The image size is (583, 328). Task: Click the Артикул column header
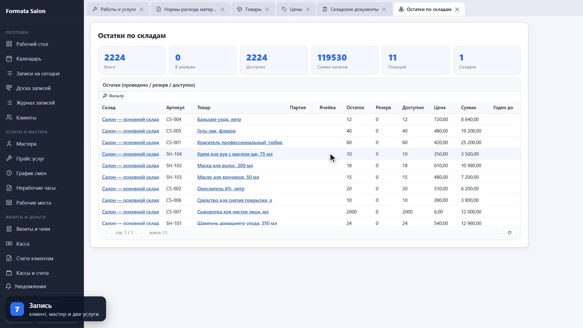tap(175, 108)
